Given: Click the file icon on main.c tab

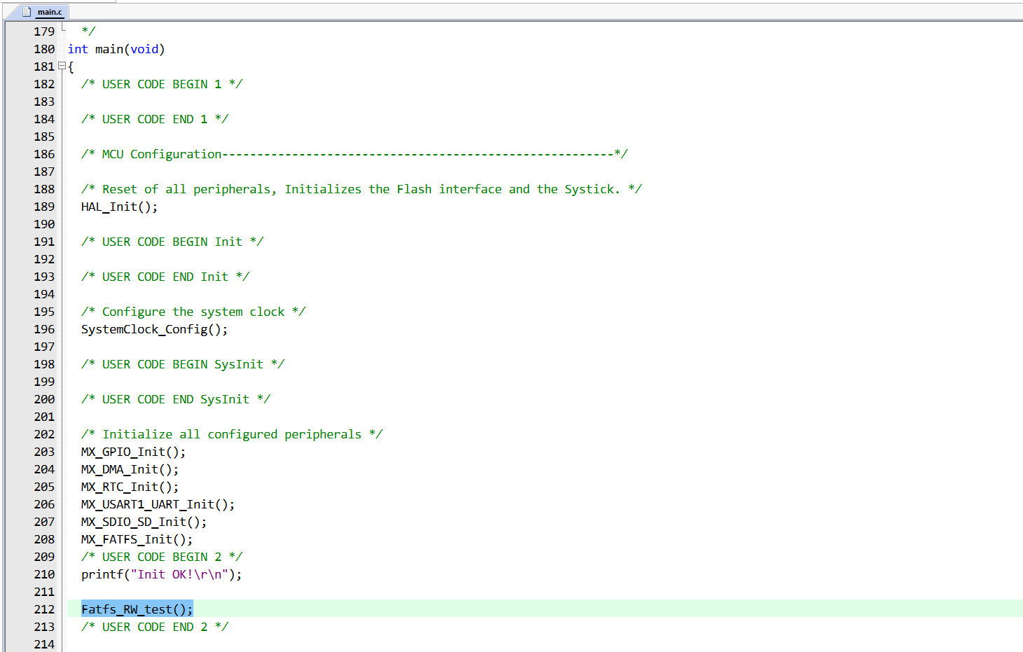Looking at the screenshot, I should point(27,11).
